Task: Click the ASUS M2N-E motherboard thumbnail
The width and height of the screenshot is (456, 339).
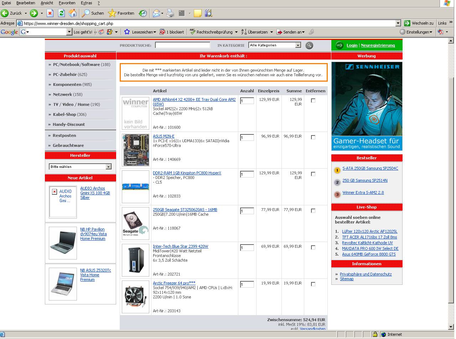Action: click(x=136, y=150)
